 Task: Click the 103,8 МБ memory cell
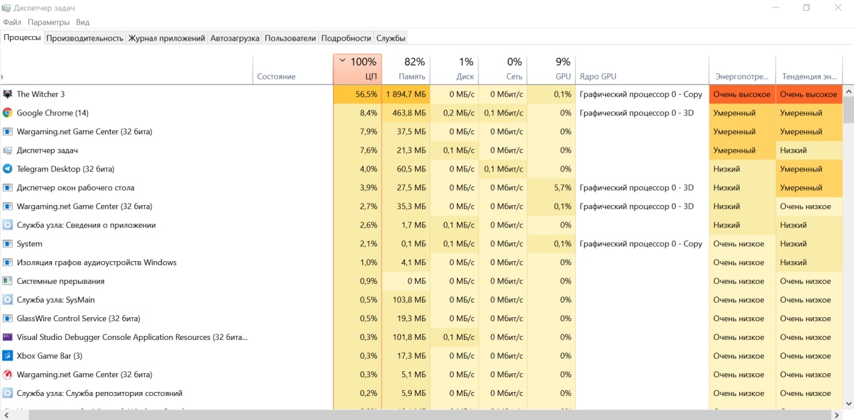tap(406, 300)
